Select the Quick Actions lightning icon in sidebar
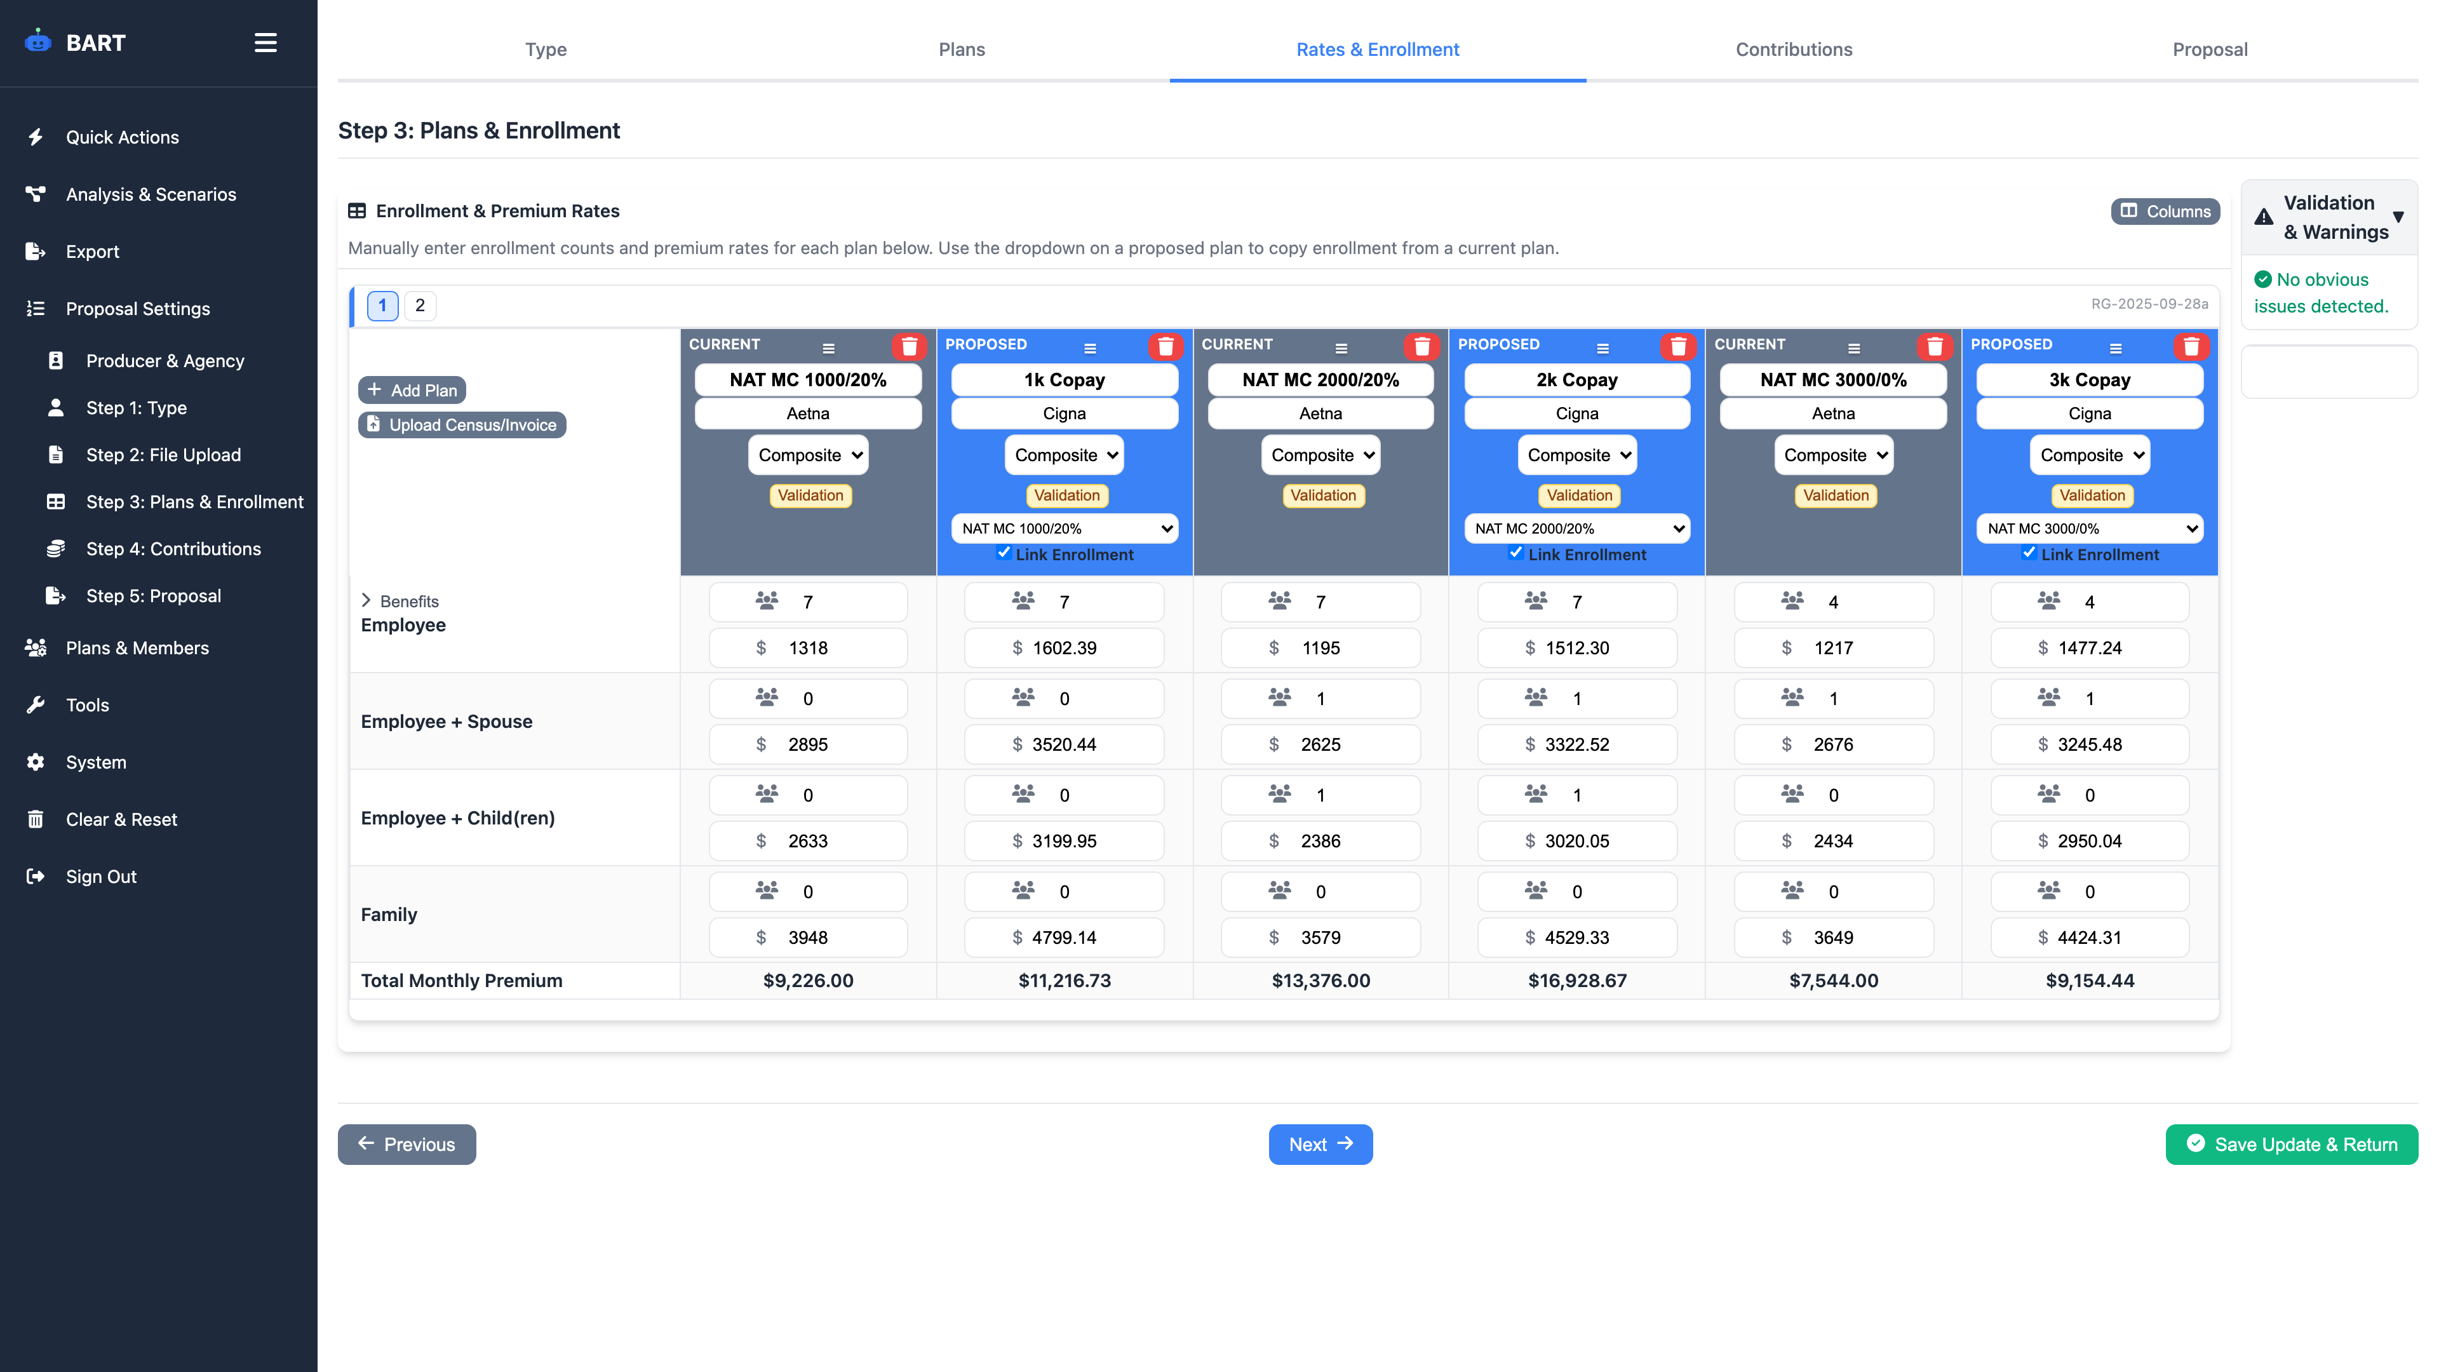Image resolution: width=2439 pixels, height=1372 pixels. 35,137
